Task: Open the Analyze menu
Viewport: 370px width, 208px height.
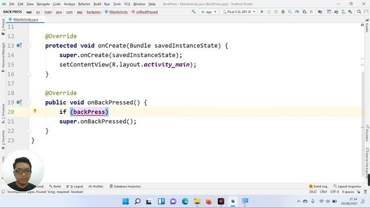Action: coord(69,4)
